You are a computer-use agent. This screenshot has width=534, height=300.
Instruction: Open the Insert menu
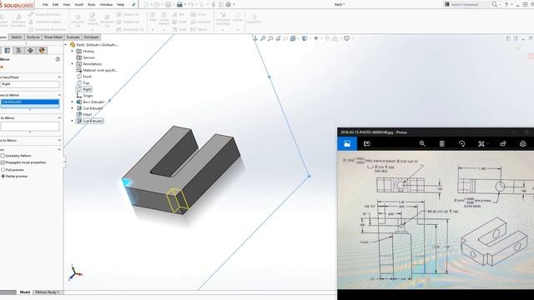pos(78,5)
